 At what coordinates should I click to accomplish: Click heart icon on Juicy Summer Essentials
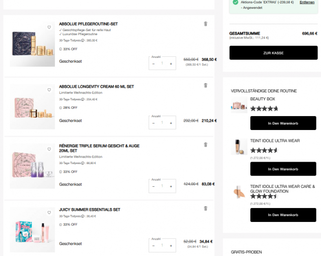(x=49, y=213)
